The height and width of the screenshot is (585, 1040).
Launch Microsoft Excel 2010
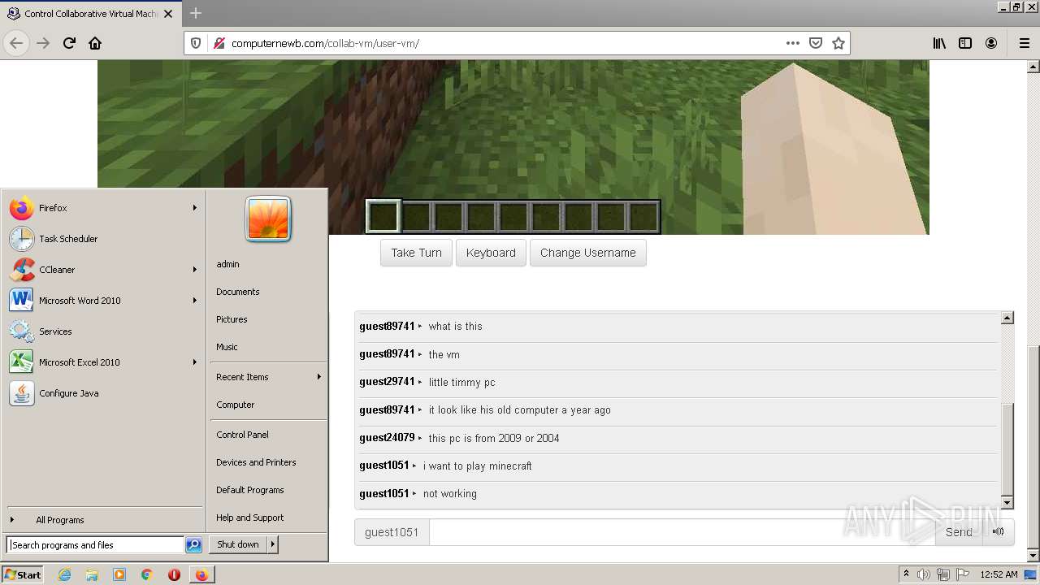[x=102, y=362]
